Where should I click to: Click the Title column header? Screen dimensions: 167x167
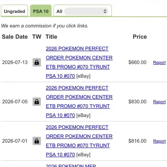pyautogui.click(x=51, y=37)
